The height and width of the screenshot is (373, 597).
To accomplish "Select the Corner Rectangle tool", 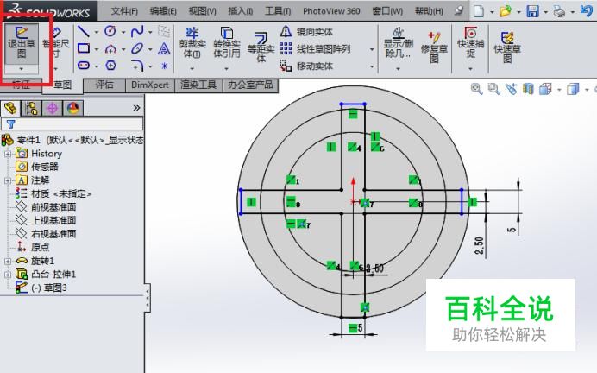I will (x=84, y=48).
